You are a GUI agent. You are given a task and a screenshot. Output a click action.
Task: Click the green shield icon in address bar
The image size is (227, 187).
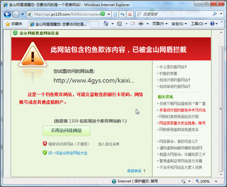pos(103,14)
